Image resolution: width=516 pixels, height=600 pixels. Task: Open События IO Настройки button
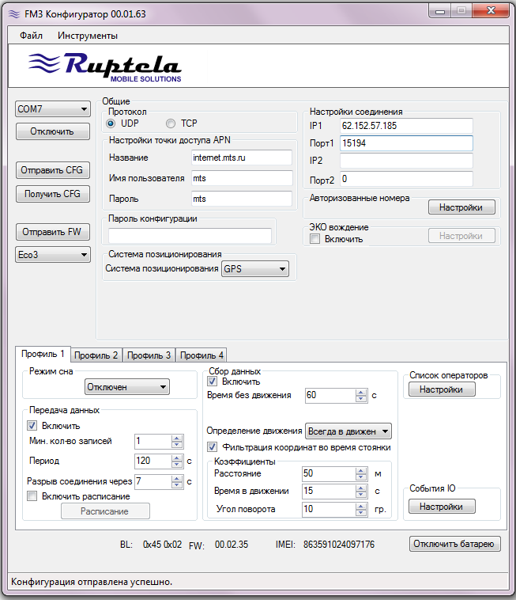coord(442,507)
